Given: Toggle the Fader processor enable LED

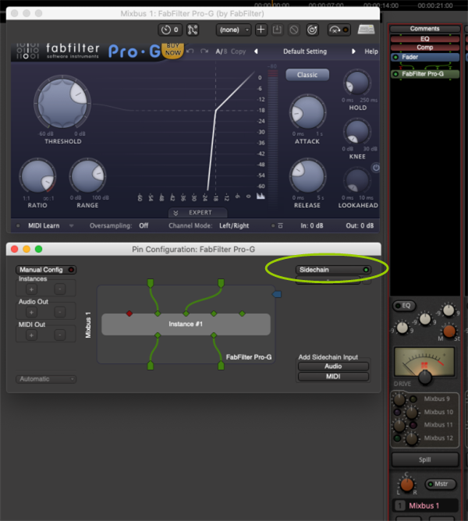Looking at the screenshot, I should pyautogui.click(x=395, y=57).
